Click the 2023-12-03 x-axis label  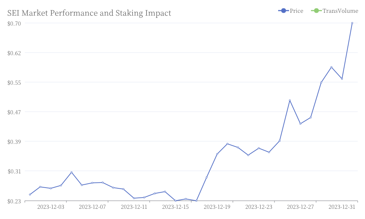[51, 207]
